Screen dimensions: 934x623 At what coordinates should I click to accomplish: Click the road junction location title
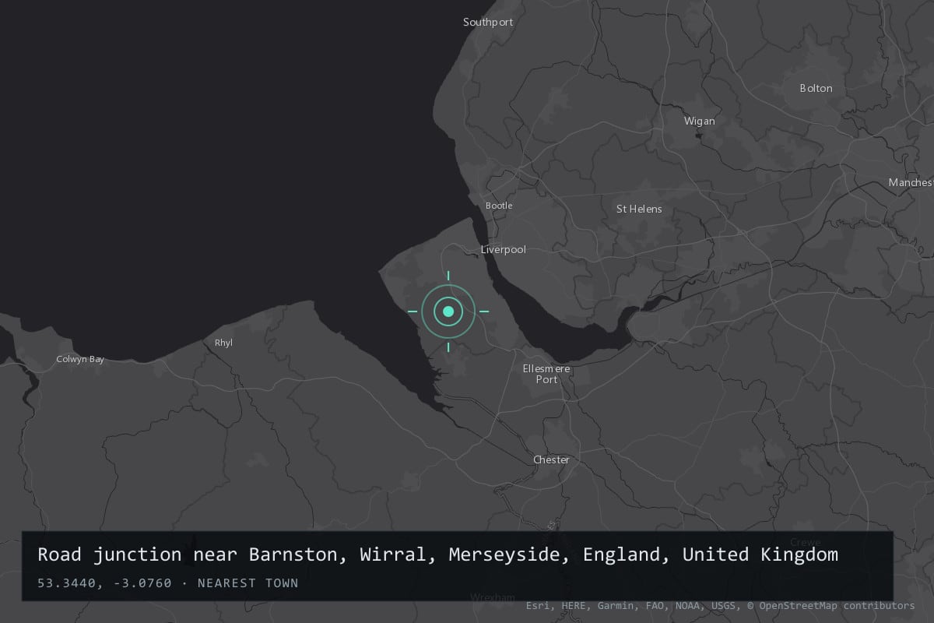point(438,554)
